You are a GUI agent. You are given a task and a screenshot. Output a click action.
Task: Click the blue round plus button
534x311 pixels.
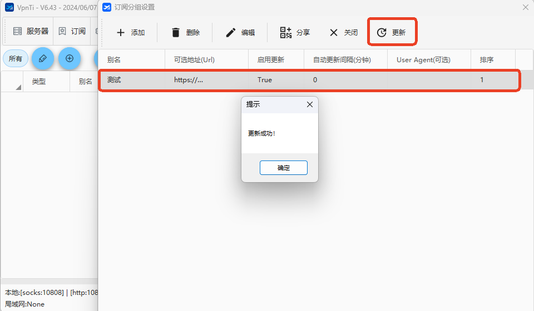70,58
